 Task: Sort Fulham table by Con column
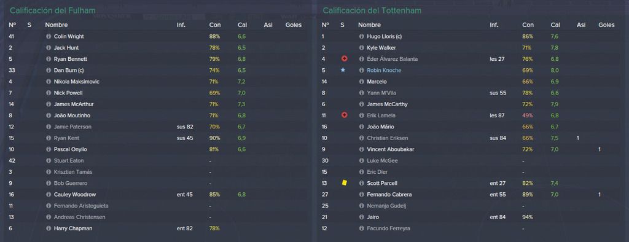(x=214, y=25)
